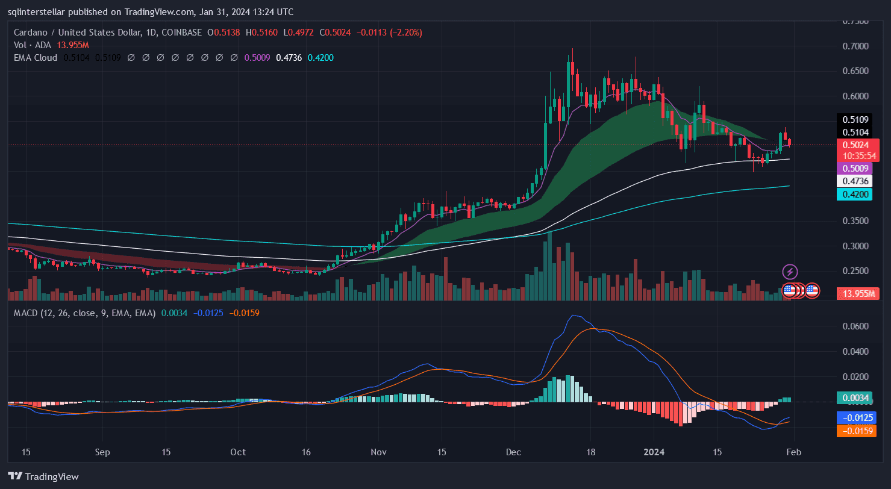Click the white 0.4736 price axis label

pos(854,181)
